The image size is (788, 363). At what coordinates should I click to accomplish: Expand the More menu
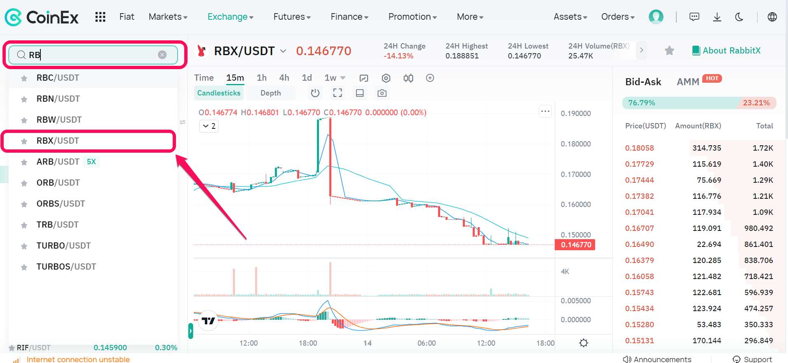(x=470, y=17)
